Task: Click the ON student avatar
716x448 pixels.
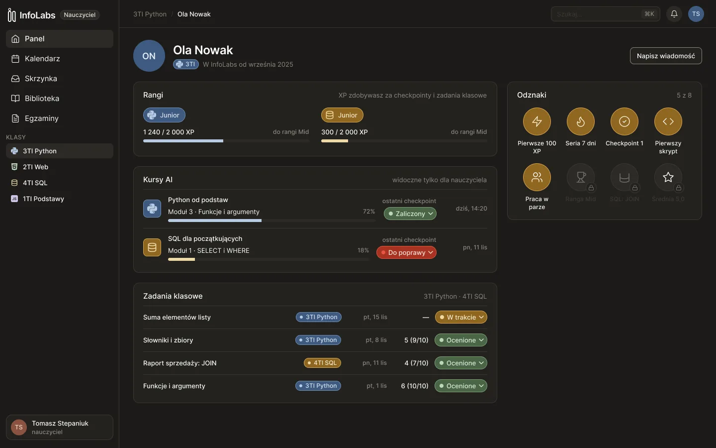Action: tap(149, 56)
